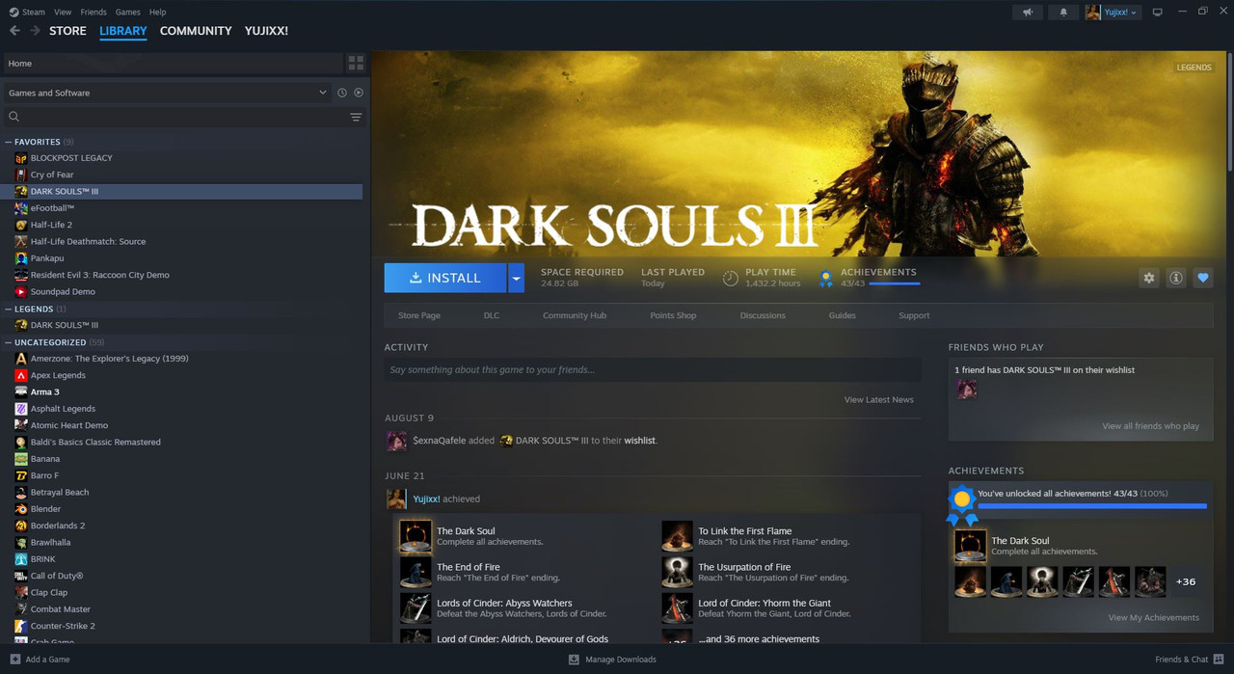Click the library Home button
Image resolution: width=1234 pixels, height=674 pixels.
(174, 63)
